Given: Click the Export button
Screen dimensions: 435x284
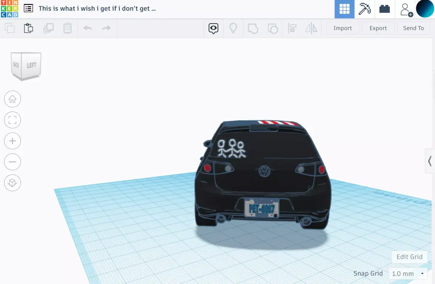Looking at the screenshot, I should point(378,28).
